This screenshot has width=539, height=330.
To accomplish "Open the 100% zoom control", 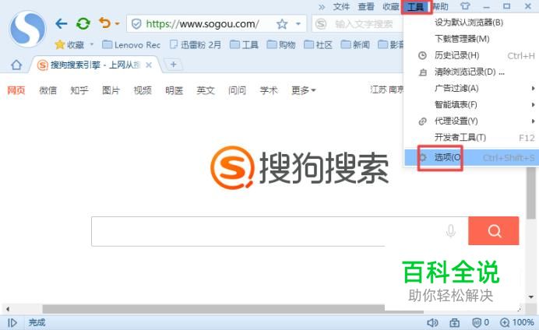I will point(517,322).
